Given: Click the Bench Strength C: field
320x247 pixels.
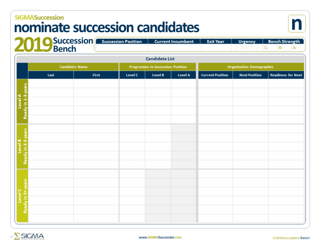Looking at the screenshot, I should (270, 47).
